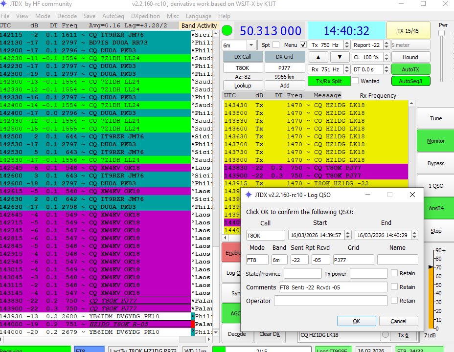
Task: Click the Sent report field -22
Action: [x=299, y=260]
